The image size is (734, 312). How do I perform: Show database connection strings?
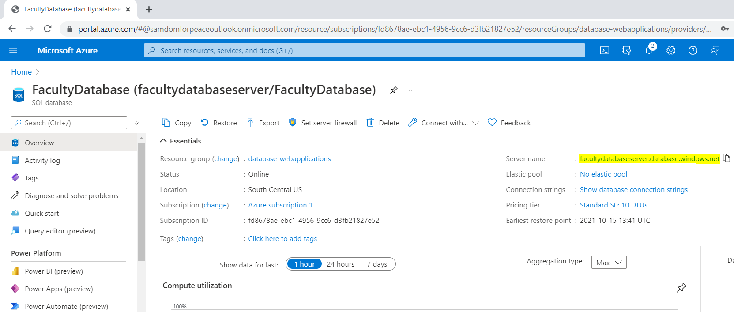point(633,189)
